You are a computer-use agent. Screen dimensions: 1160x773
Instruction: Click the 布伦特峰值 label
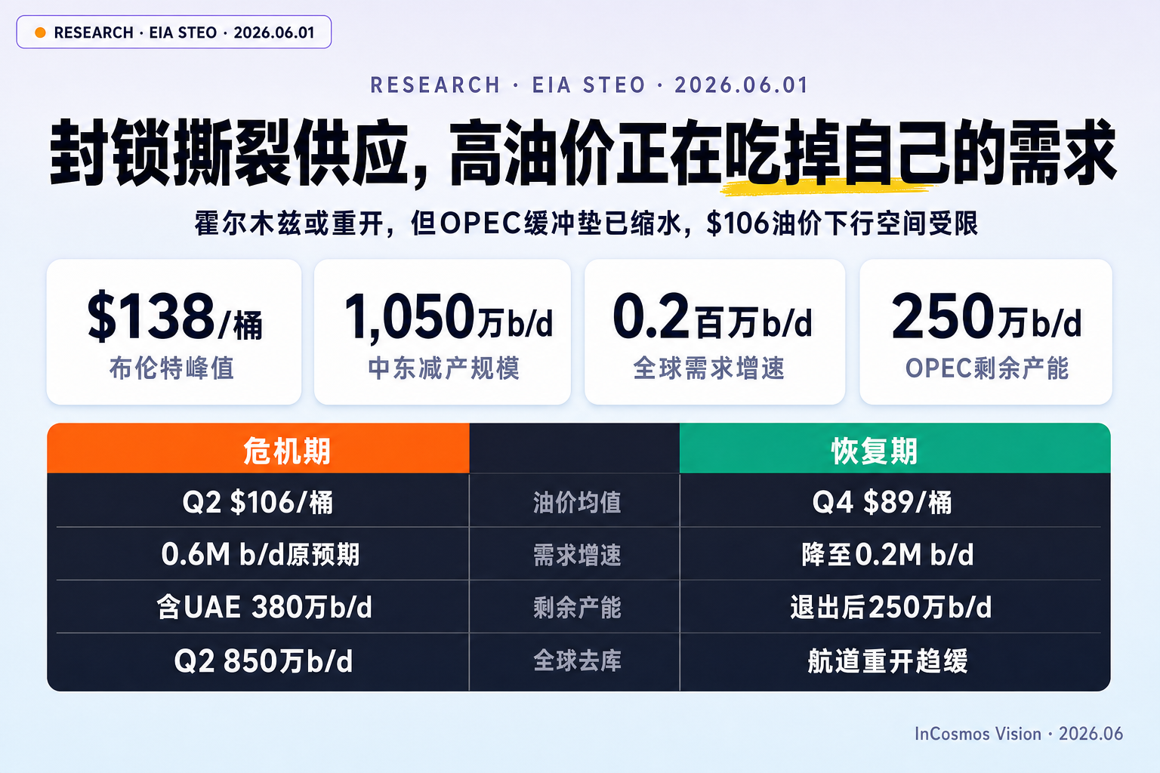pyautogui.click(x=172, y=368)
